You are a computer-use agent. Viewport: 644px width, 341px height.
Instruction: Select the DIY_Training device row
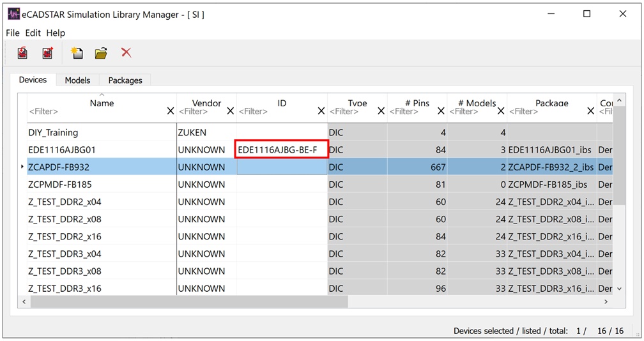[x=320, y=132]
